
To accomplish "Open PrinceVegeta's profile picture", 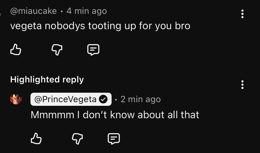I will (16, 99).
